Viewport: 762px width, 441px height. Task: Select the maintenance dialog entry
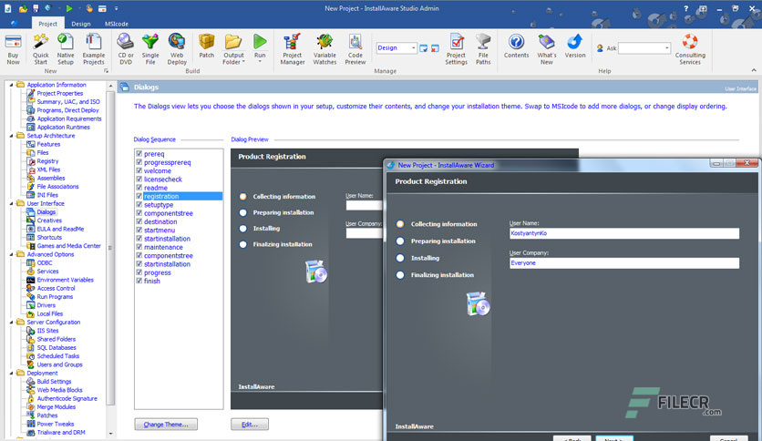[163, 247]
